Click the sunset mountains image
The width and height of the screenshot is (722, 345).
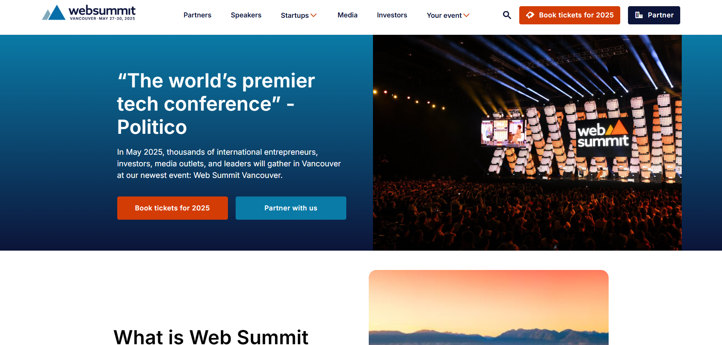coord(489,307)
